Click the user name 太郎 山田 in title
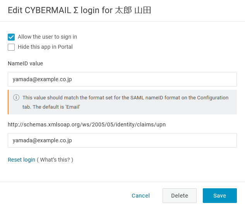 (133, 10)
